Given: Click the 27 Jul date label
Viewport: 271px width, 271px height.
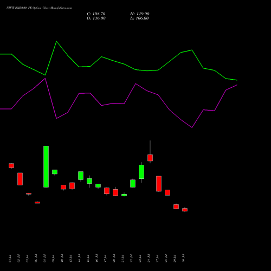Looking at the screenshot, I should [157, 259].
